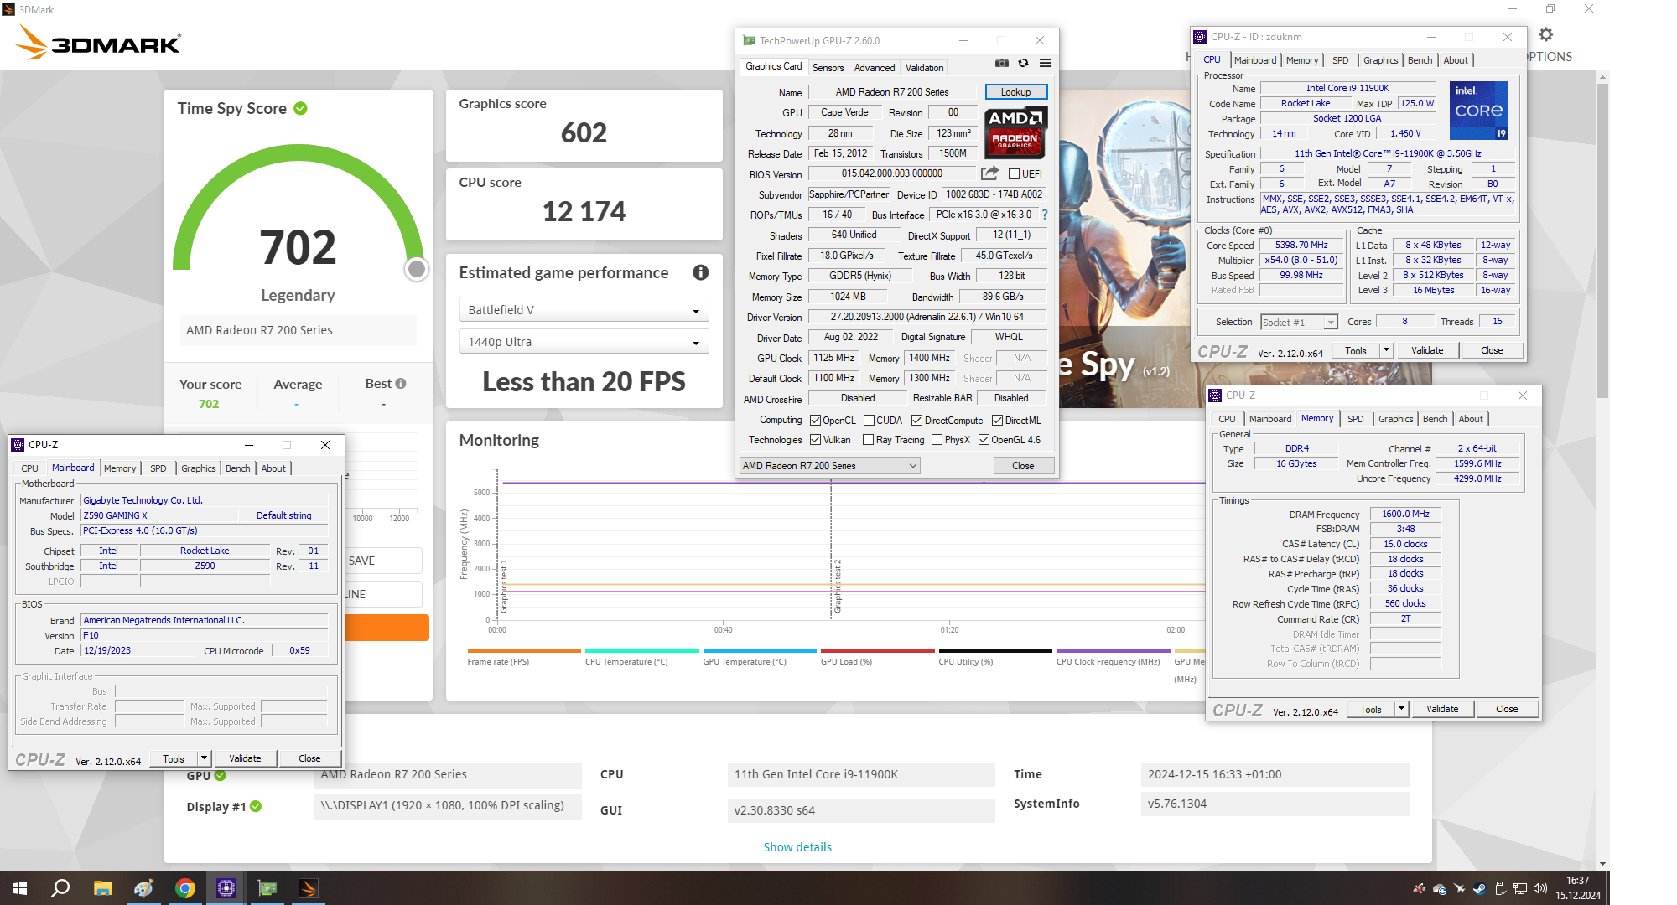Expand Tools arrow in the CPU-Z Mainboard window
The height and width of the screenshot is (905, 1677).
coord(204,758)
